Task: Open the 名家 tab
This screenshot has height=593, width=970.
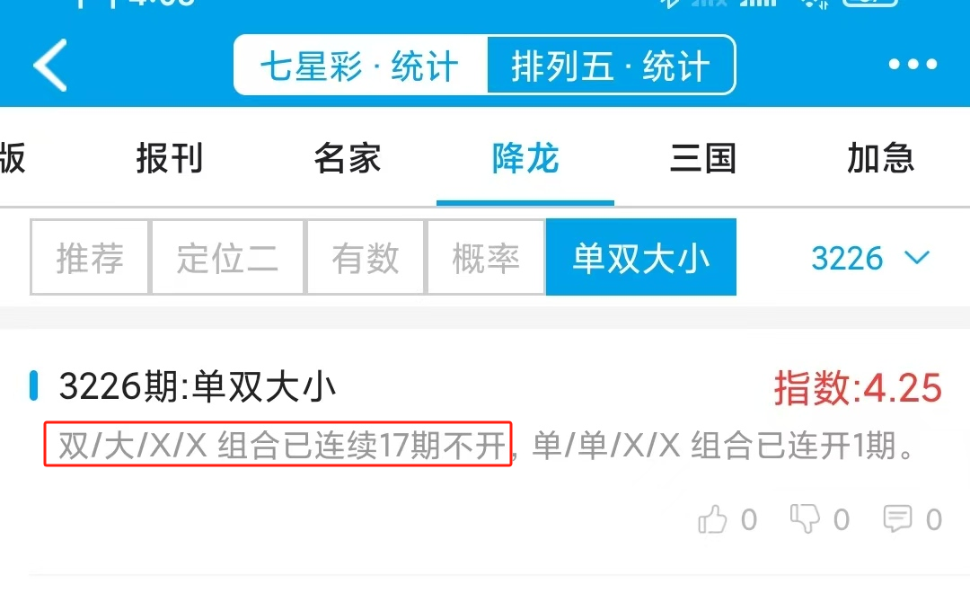Action: [347, 158]
